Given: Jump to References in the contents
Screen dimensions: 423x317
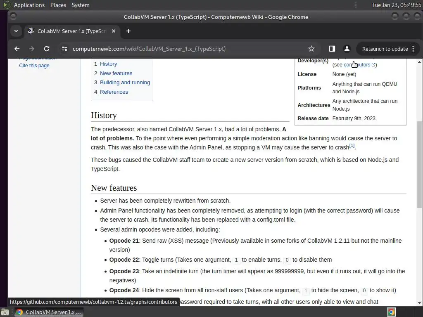Looking at the screenshot, I should pyautogui.click(x=114, y=92).
